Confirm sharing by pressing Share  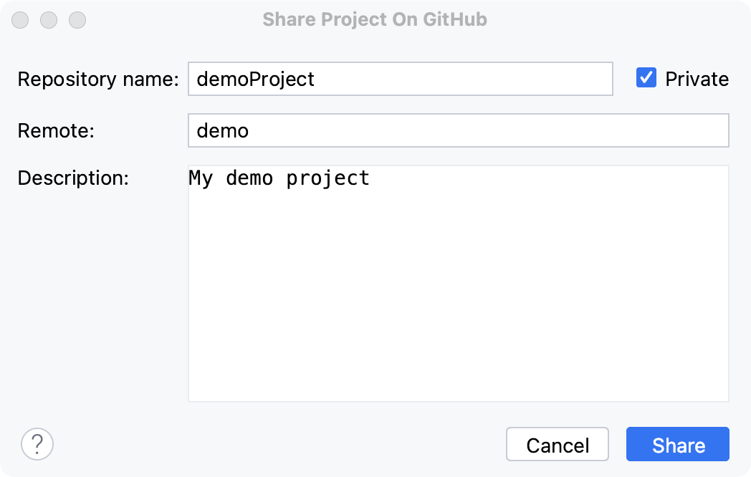pos(676,444)
